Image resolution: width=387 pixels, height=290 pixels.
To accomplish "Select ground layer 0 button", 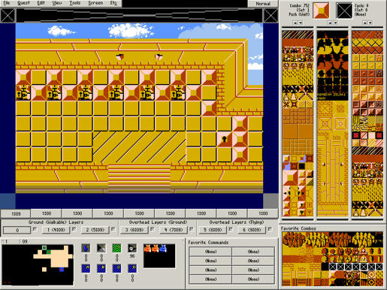I will click(17, 230).
